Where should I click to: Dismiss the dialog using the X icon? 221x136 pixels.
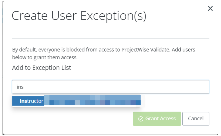click(x=210, y=9)
